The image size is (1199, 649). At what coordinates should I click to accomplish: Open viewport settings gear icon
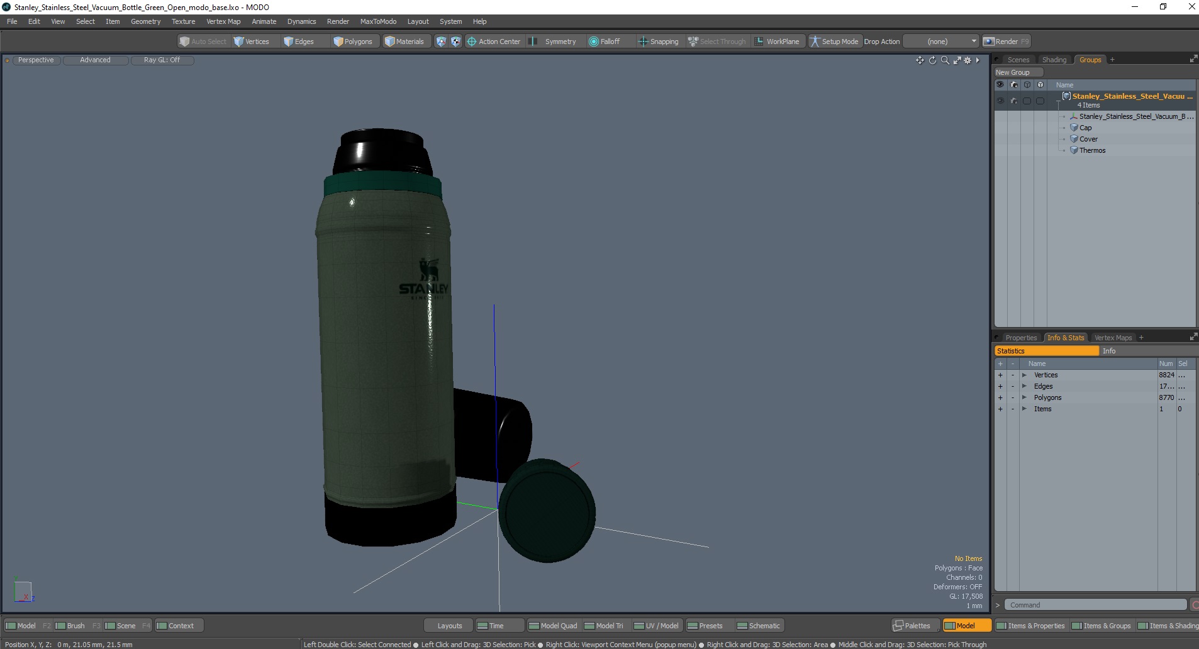pyautogui.click(x=968, y=60)
